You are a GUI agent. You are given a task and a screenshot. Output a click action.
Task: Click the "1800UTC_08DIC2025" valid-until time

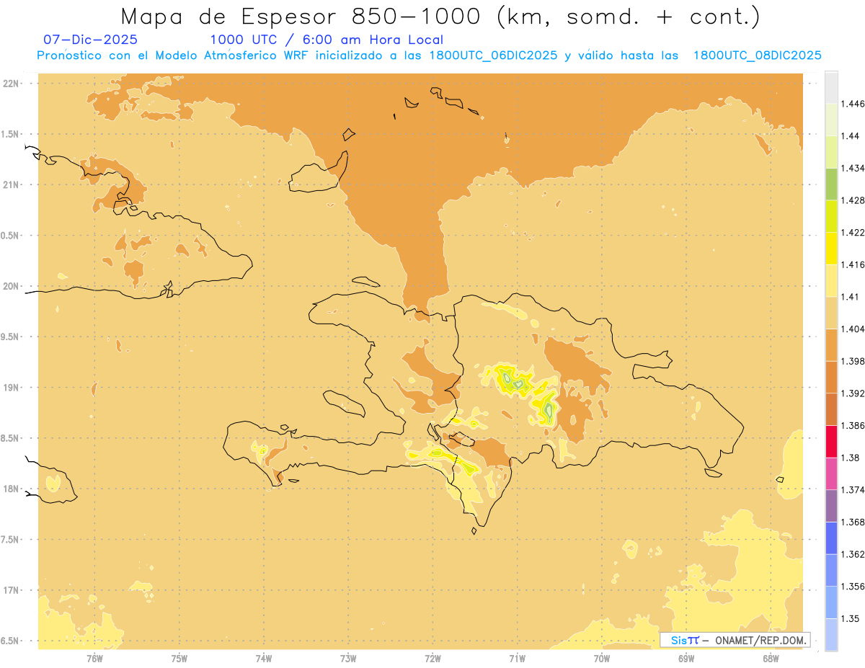759,55
